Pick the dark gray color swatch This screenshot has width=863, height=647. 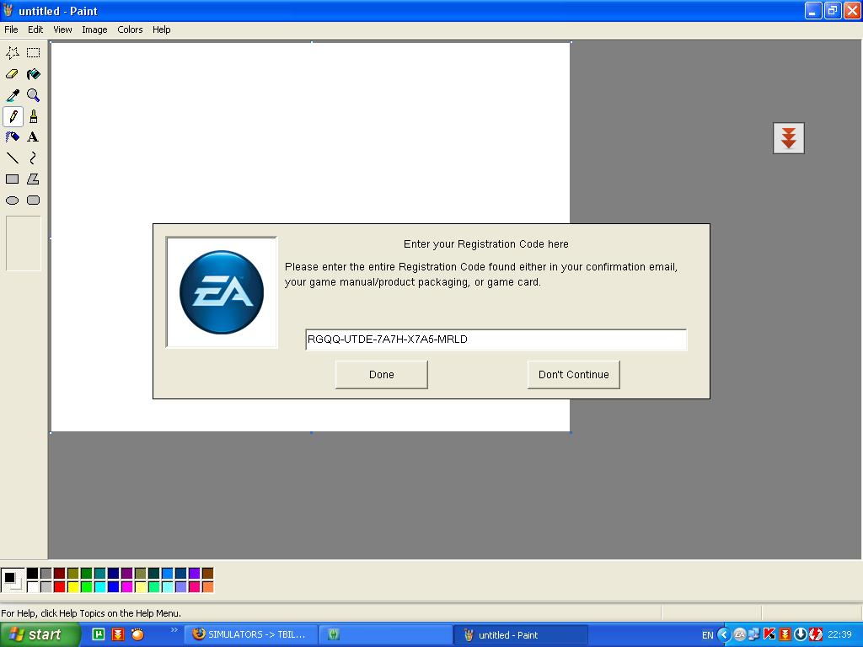click(46, 573)
